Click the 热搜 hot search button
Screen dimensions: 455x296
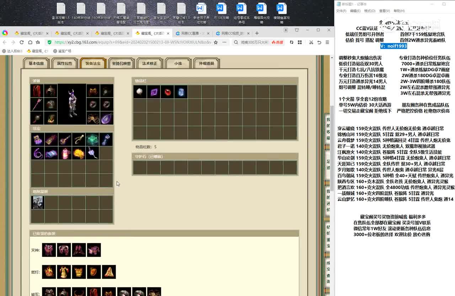click(x=277, y=42)
